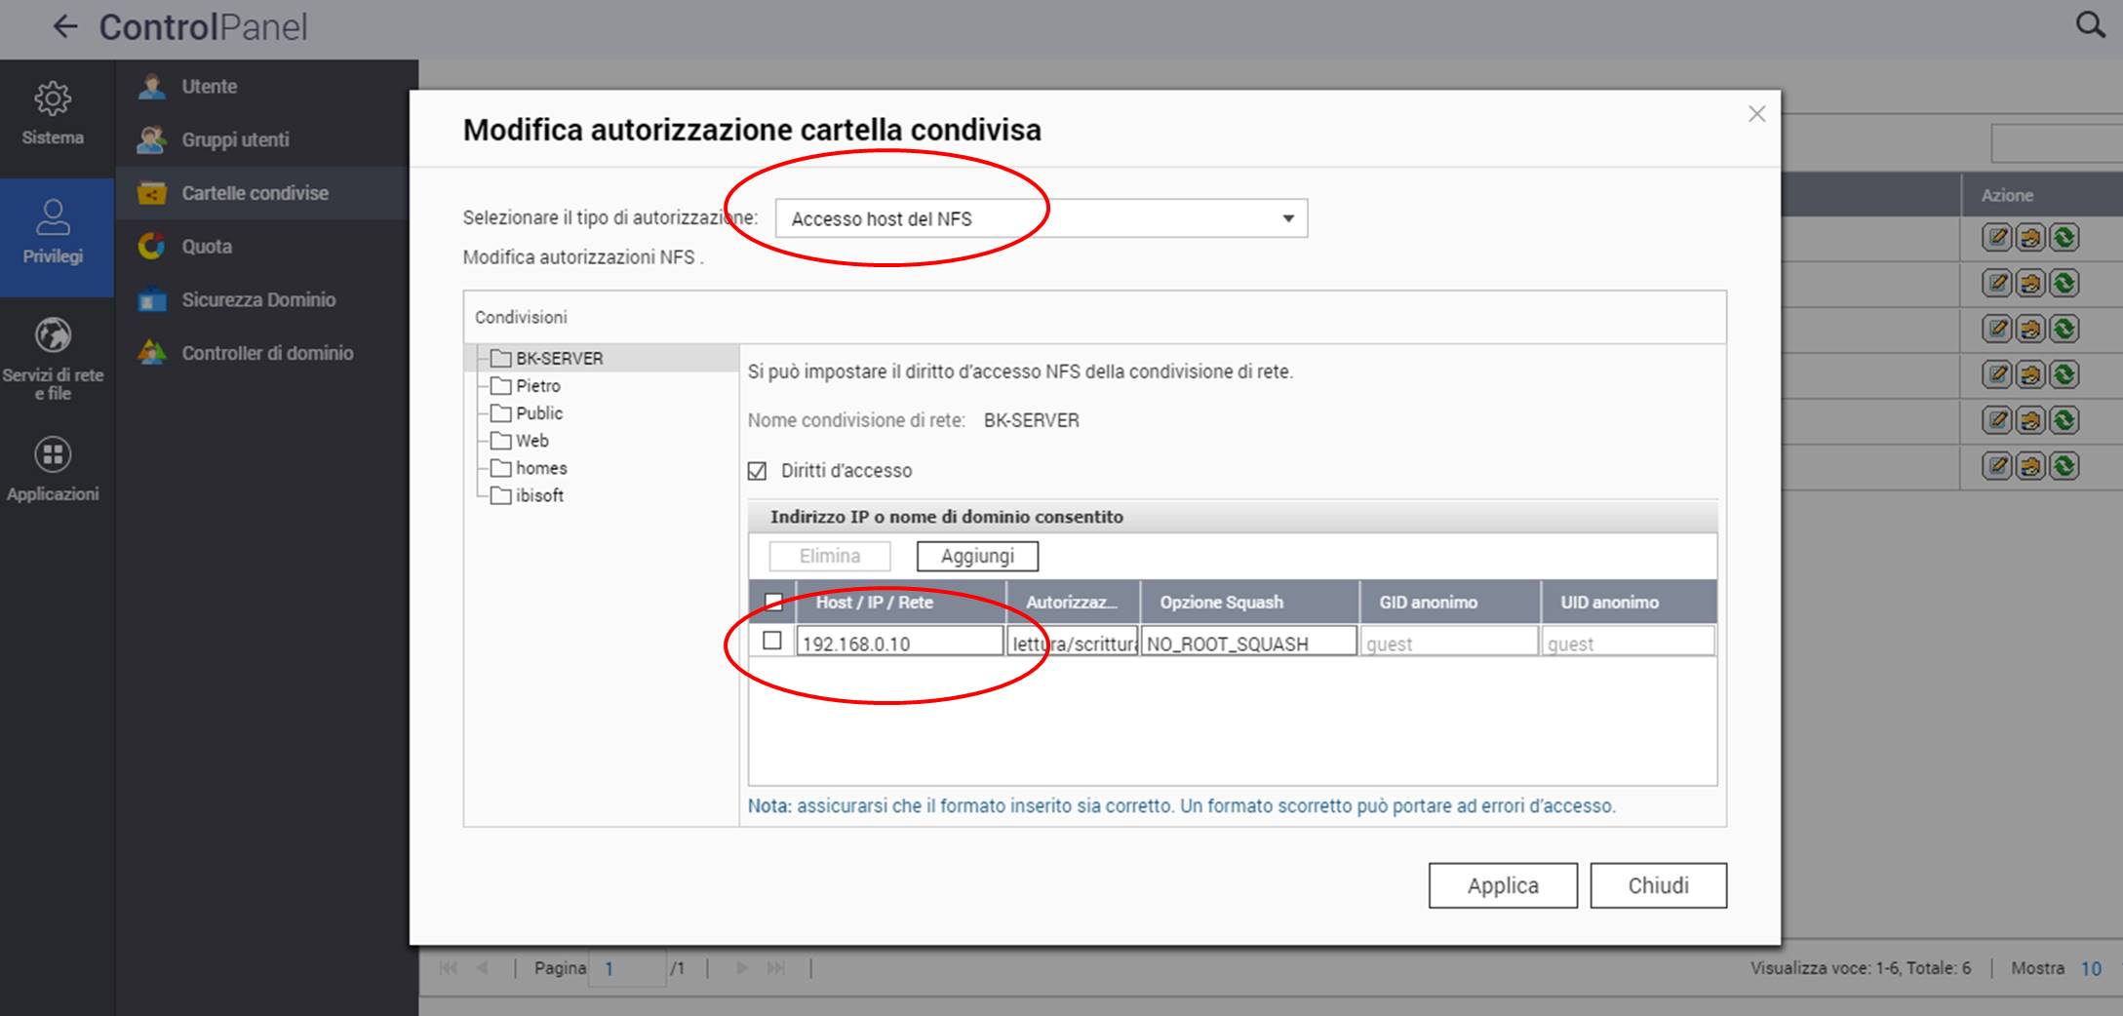Open the Applicazioni section
Viewport: 2123px width, 1016px height.
(x=53, y=470)
